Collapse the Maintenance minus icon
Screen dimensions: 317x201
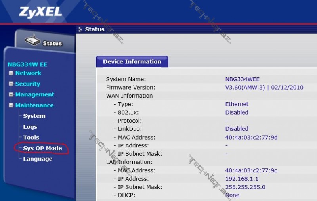[x=11, y=105]
